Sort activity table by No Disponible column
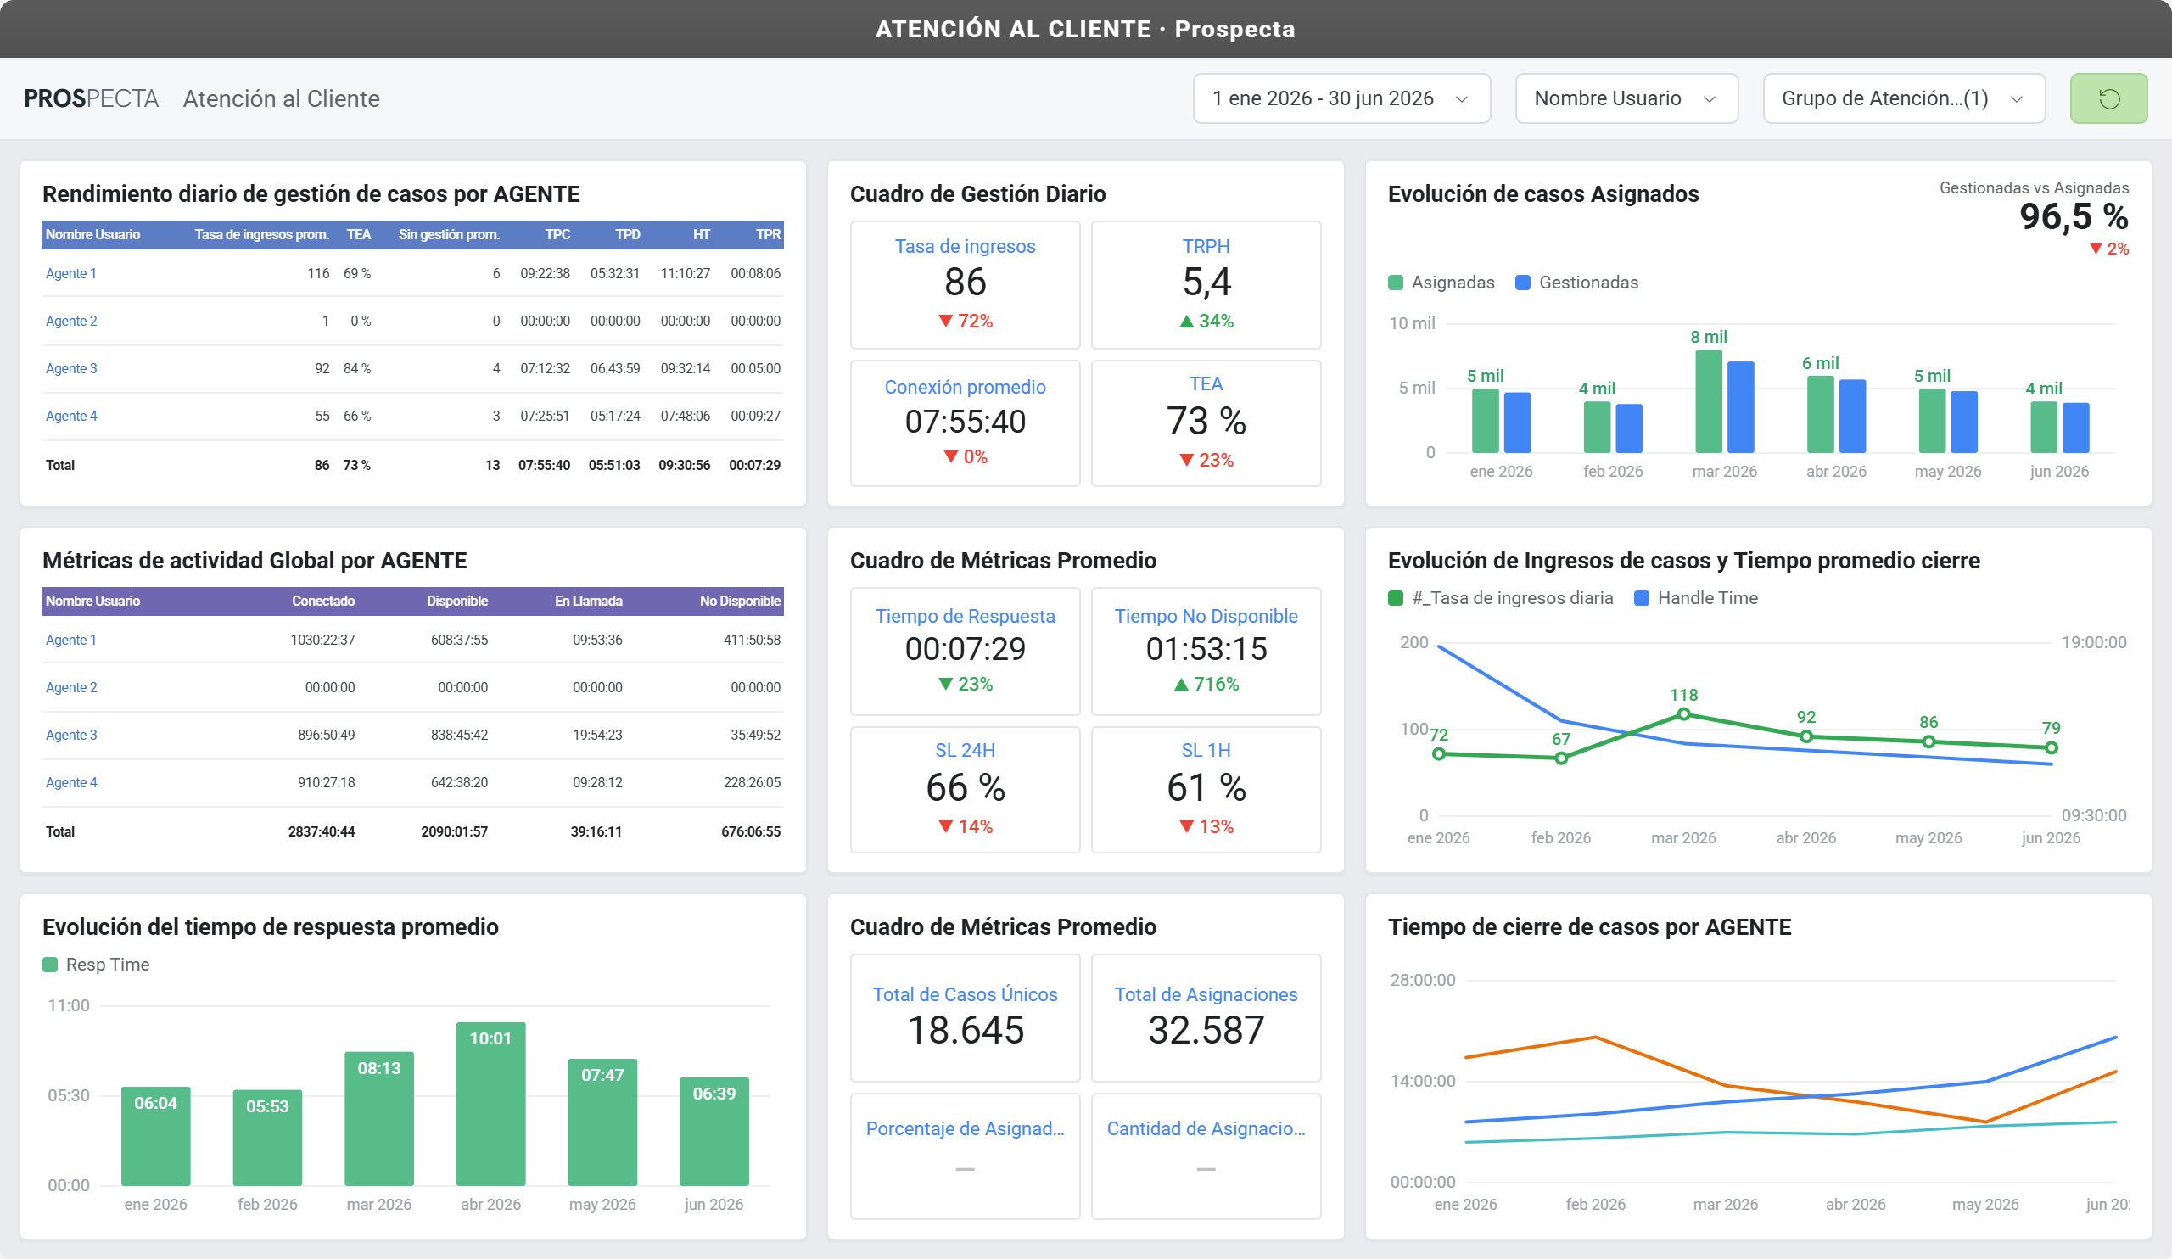The width and height of the screenshot is (2172, 1259). (740, 601)
